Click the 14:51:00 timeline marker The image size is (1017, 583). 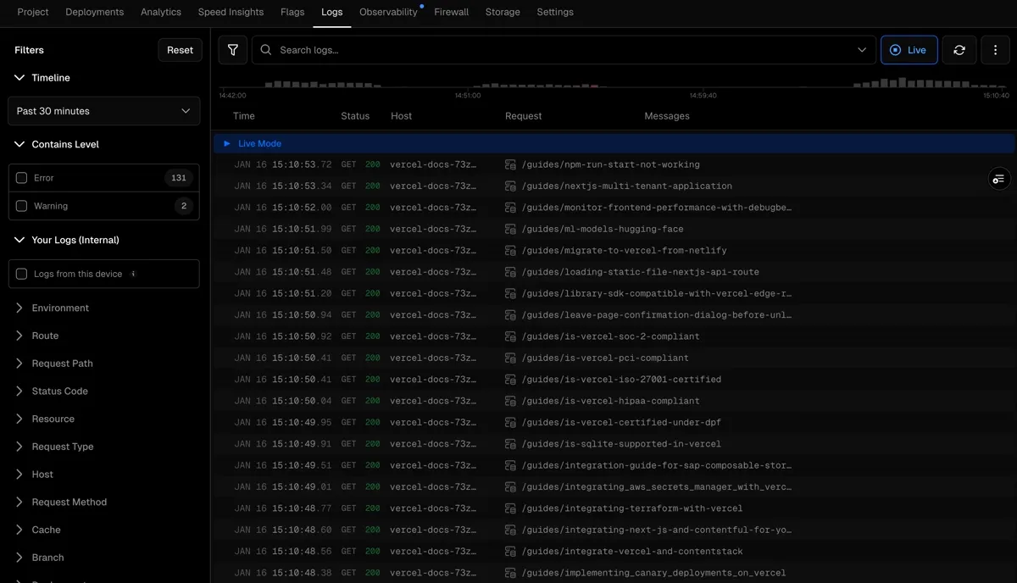468,96
